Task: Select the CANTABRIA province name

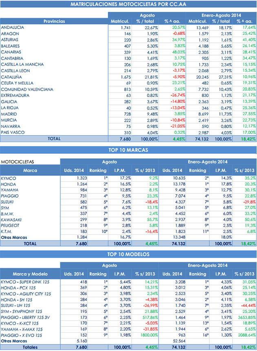Action: [12, 58]
